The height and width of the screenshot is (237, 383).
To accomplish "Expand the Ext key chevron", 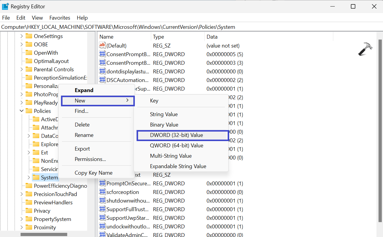I will coord(29,153).
